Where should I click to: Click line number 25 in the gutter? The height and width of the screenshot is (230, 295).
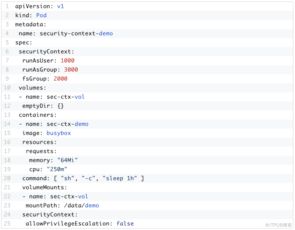7,223
